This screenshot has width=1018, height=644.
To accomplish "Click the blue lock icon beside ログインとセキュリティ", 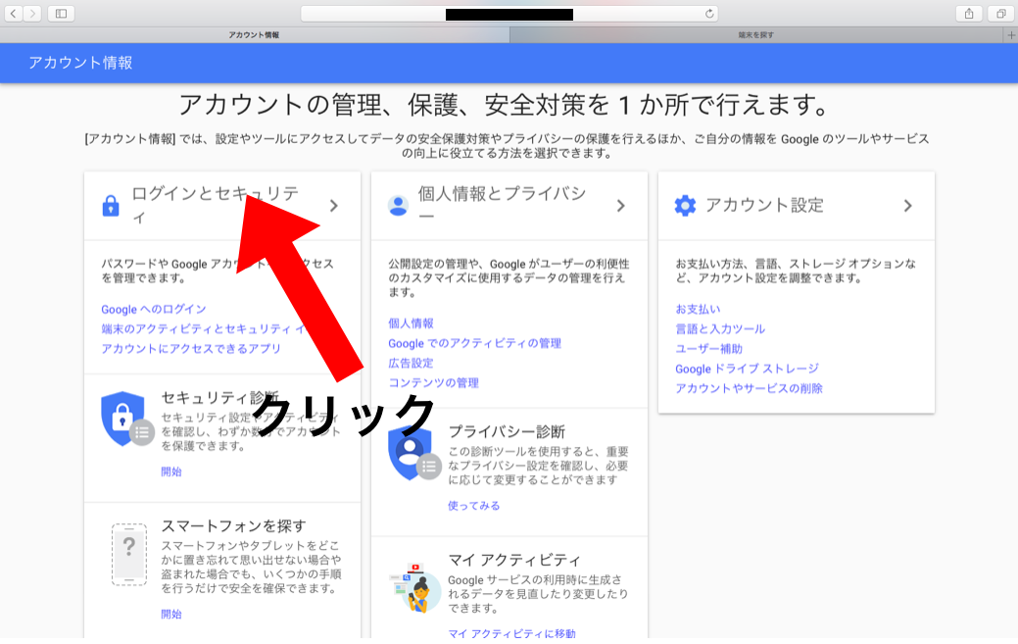I will click(x=111, y=206).
